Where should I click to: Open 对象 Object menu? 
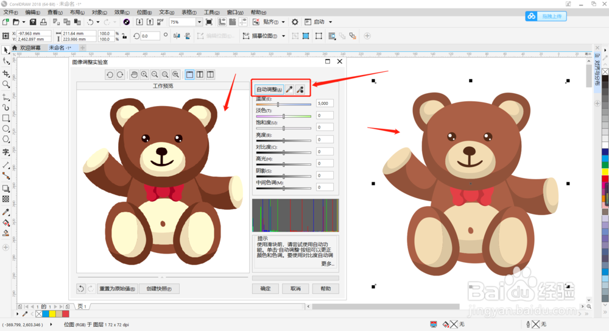(x=99, y=12)
